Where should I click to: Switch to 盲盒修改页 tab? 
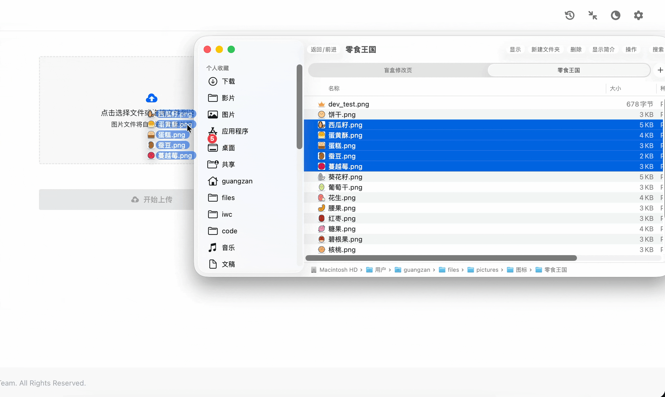click(x=398, y=70)
